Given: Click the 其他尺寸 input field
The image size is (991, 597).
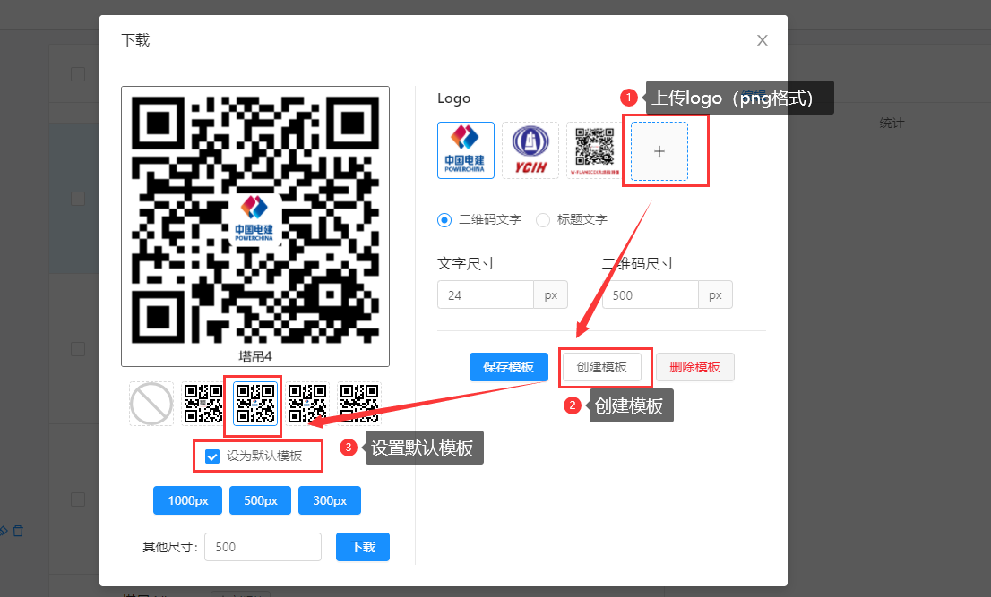Looking at the screenshot, I should click(x=263, y=547).
